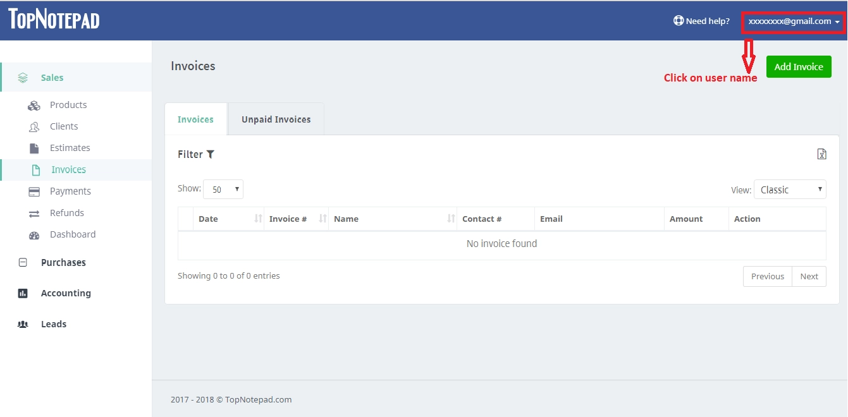Select the Products icon in the sidebar
Viewport: 848px width, 417px height.
click(34, 104)
